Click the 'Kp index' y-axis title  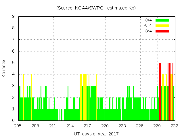(x=4, y=68)
